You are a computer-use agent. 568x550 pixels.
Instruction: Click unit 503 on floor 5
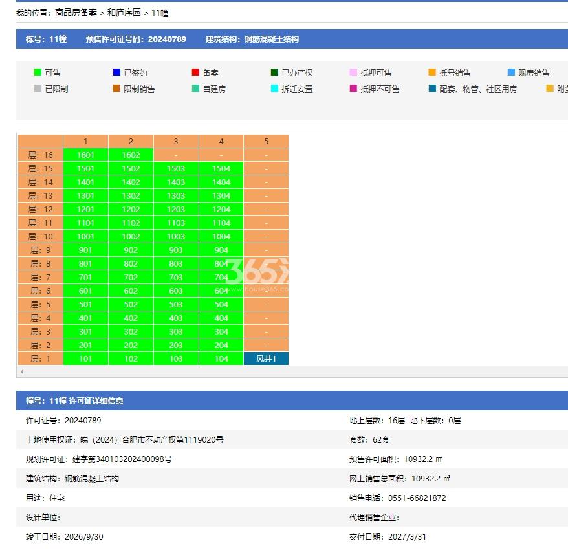[176, 304]
